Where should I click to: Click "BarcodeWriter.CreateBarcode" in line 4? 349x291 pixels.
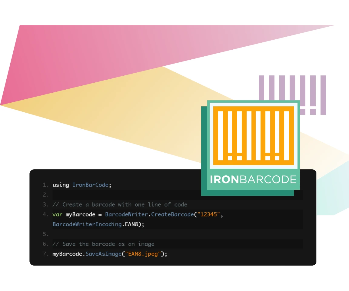[149, 214]
